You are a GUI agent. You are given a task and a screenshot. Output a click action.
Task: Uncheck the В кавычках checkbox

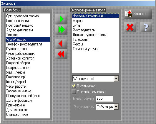click(x=74, y=86)
